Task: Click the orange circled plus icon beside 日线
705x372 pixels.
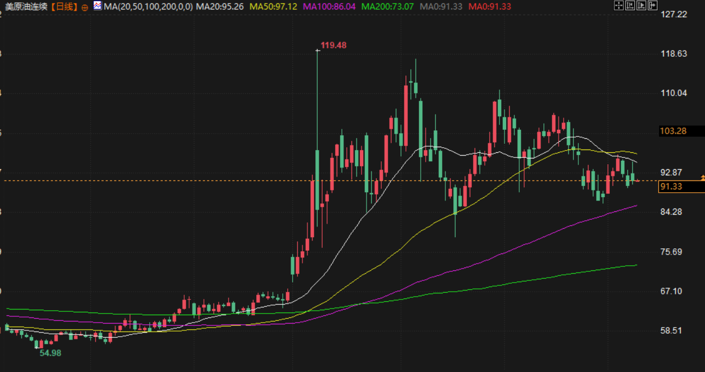Action: (84, 7)
